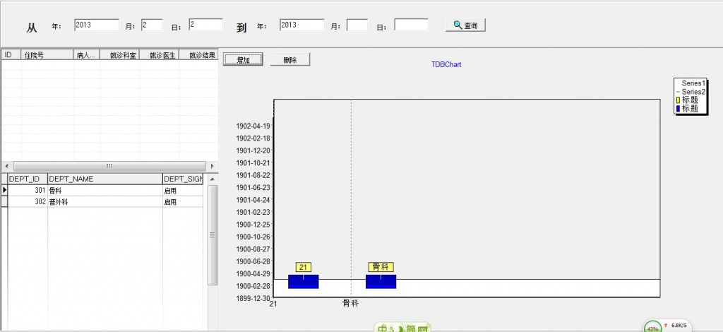Click the blue 标题 legend swatch

pos(678,109)
